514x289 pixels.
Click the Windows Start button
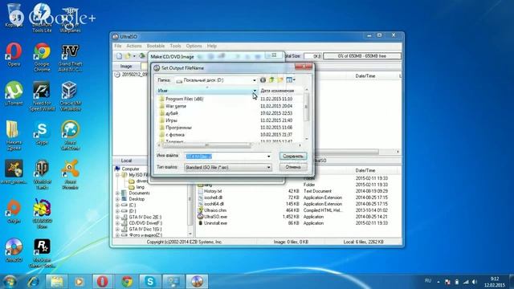[x=10, y=282]
